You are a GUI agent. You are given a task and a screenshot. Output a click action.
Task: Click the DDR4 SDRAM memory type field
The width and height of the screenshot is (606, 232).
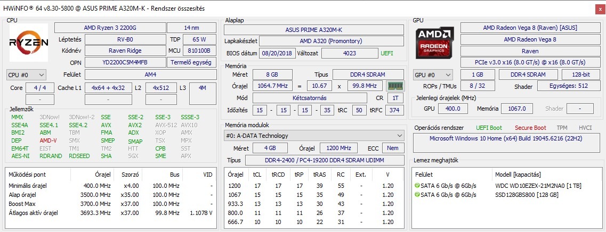(x=368, y=74)
